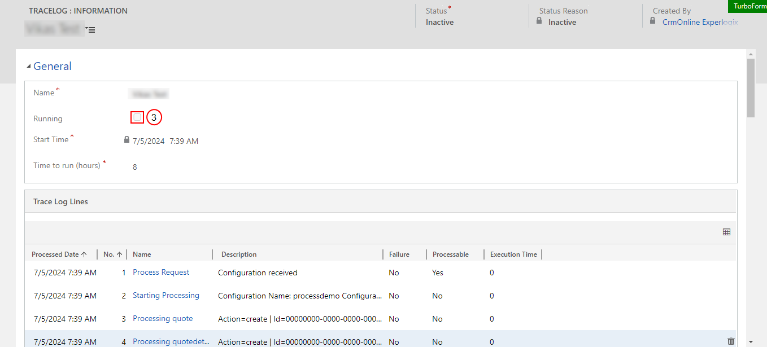This screenshot has height=347, width=767.
Task: Click the Start Time value 7:39 AM
Action: (x=184, y=141)
